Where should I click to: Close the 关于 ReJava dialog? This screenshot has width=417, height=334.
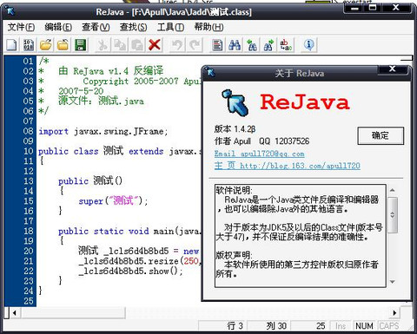click(393, 69)
